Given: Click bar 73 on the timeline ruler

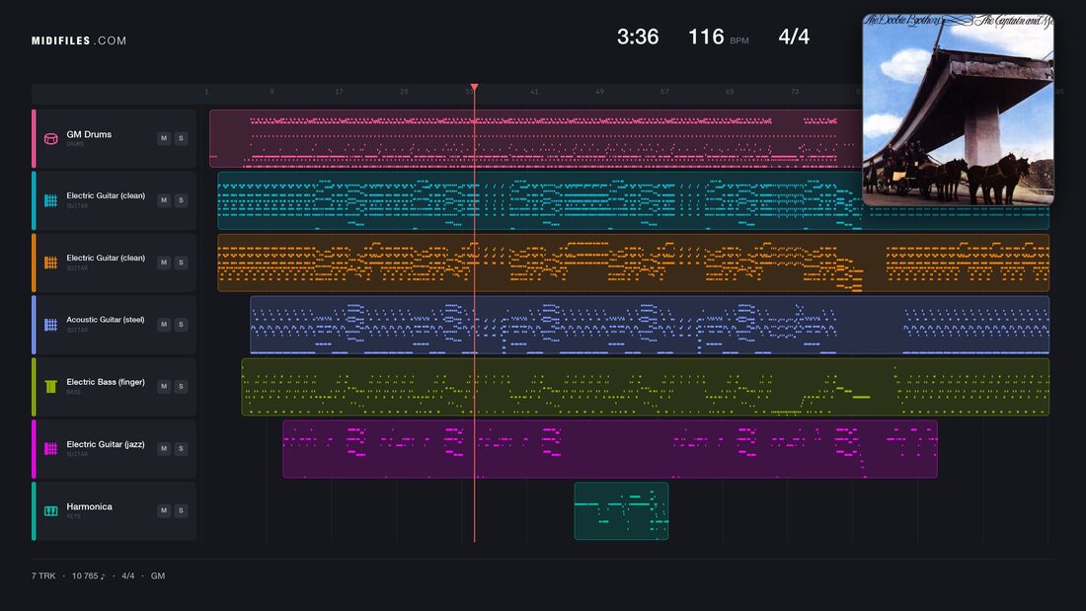Looking at the screenshot, I should click(x=795, y=92).
